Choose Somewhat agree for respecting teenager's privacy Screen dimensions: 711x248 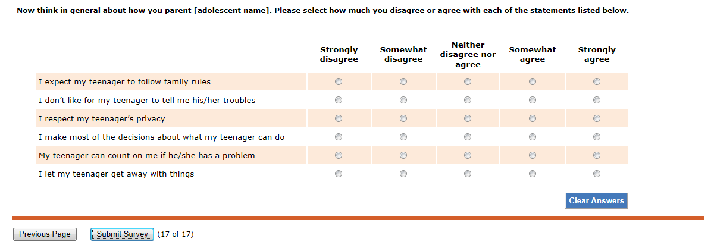coord(533,118)
